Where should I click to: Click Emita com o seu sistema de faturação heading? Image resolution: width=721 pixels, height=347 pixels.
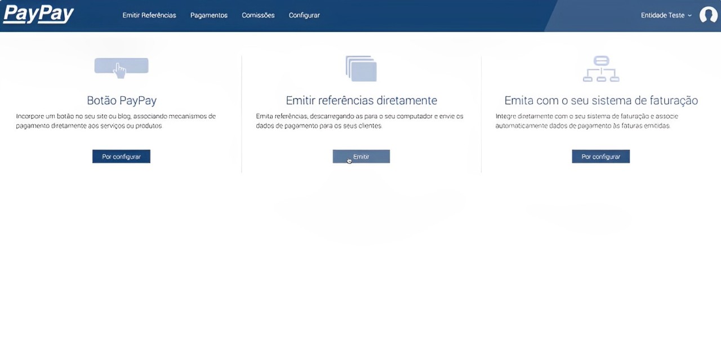601,100
